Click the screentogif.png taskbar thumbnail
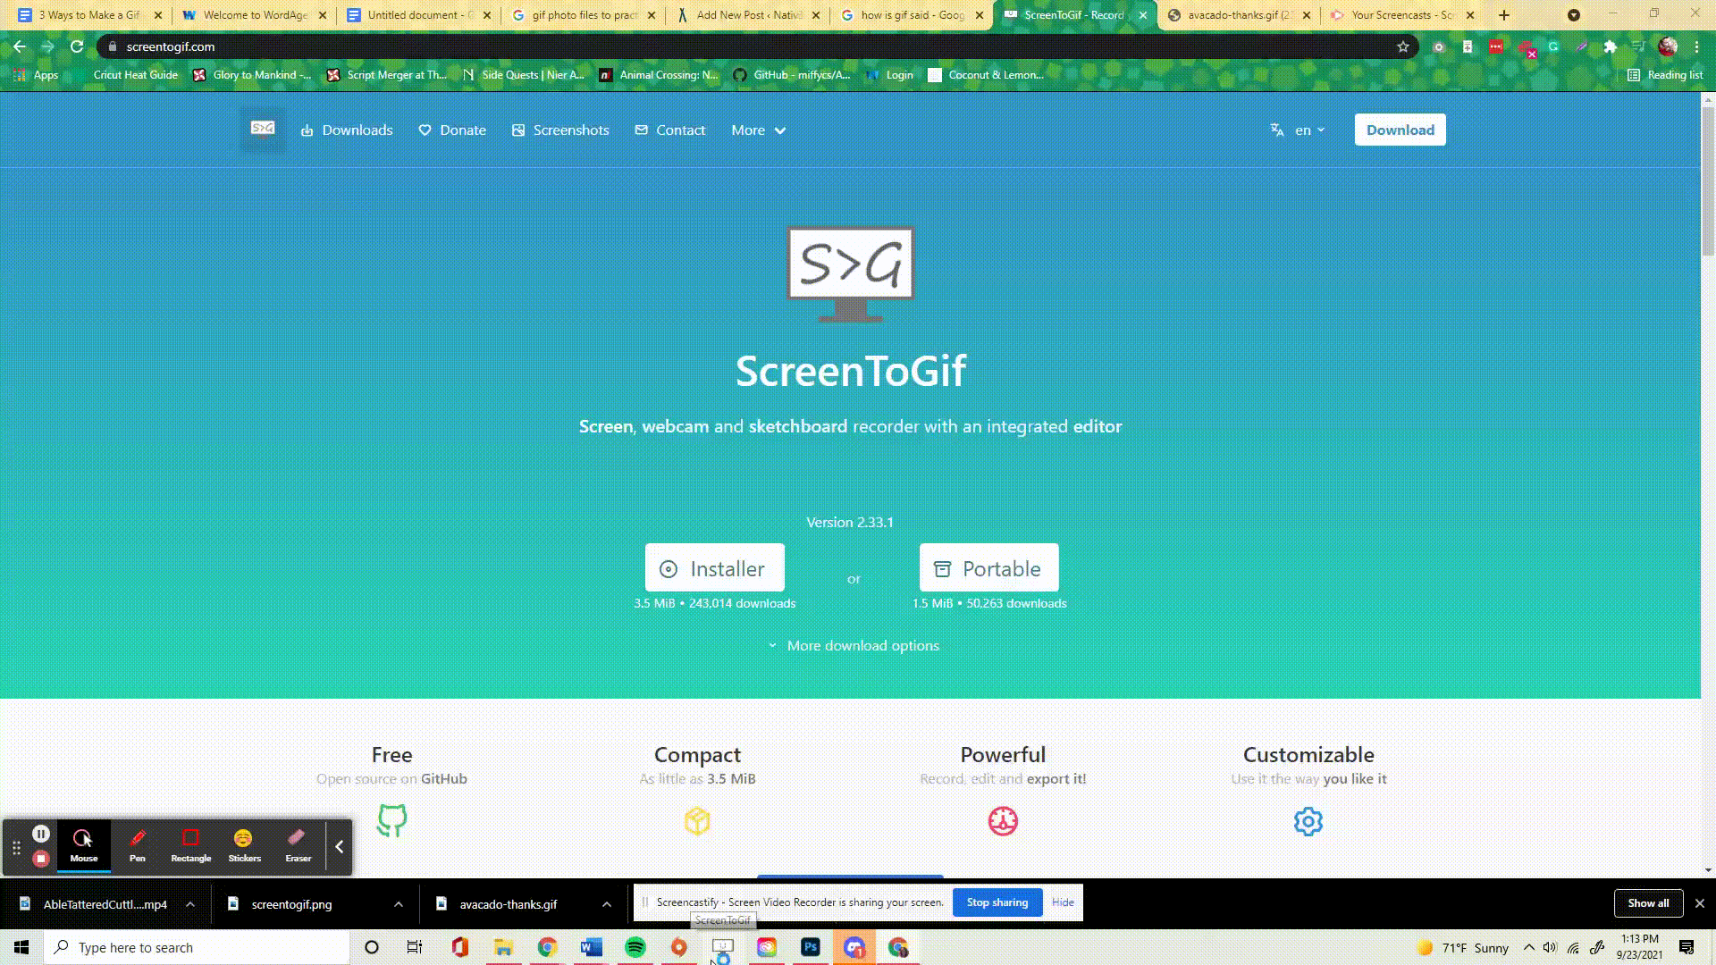The image size is (1716, 965). pyautogui.click(x=292, y=903)
